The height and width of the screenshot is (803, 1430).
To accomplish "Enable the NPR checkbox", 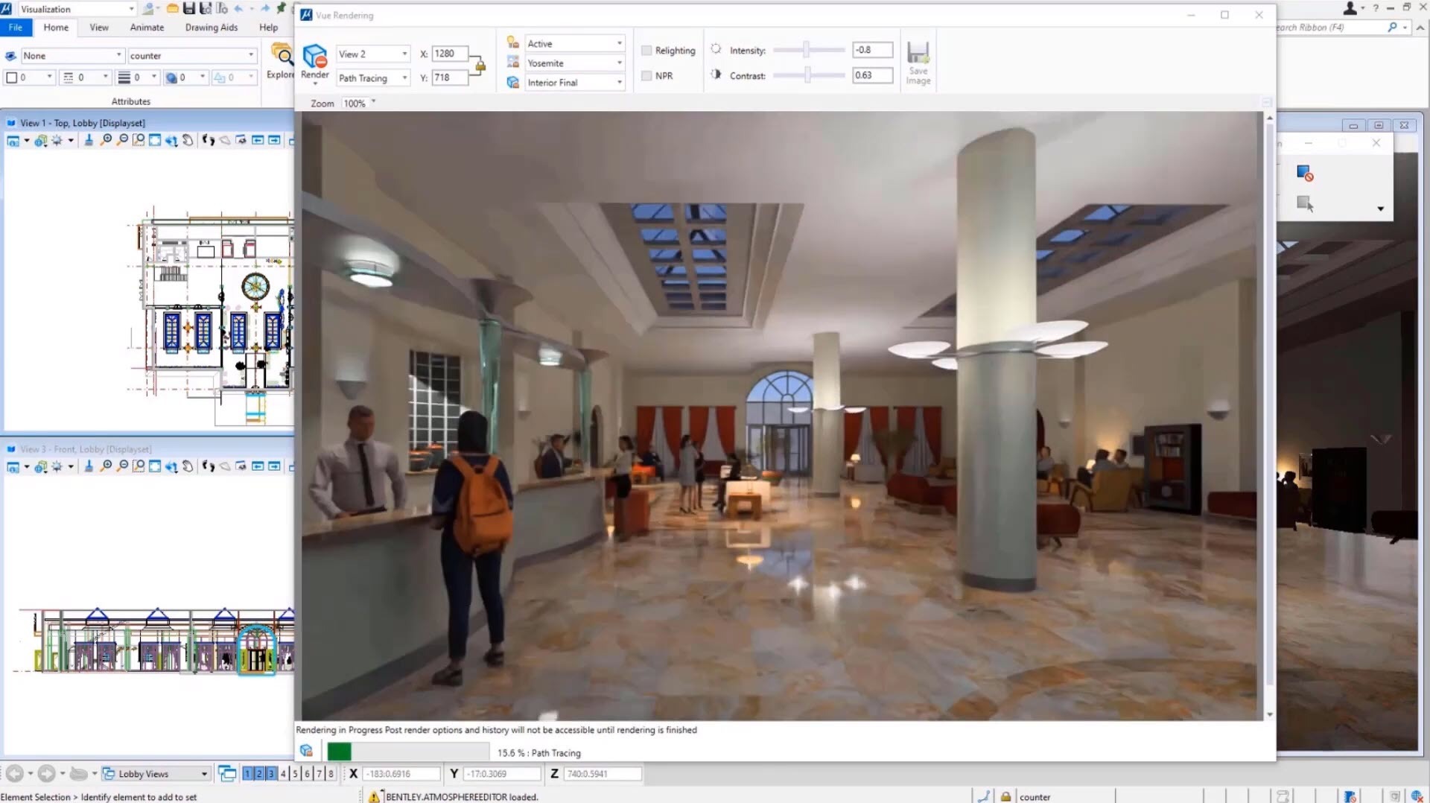I will pos(646,75).
